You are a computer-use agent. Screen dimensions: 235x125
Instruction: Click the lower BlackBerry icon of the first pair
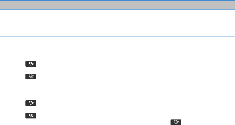(x=31, y=76)
